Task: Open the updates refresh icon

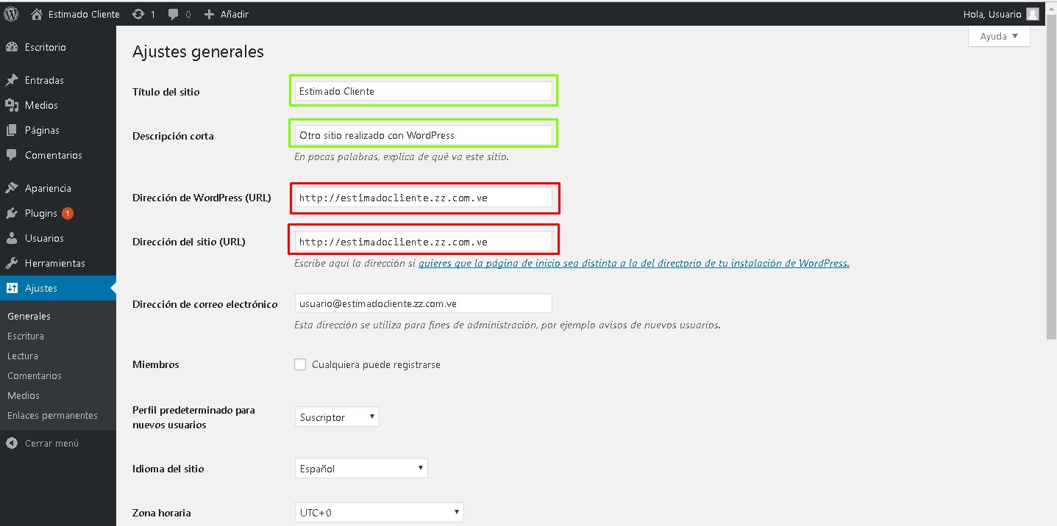Action: [138, 14]
